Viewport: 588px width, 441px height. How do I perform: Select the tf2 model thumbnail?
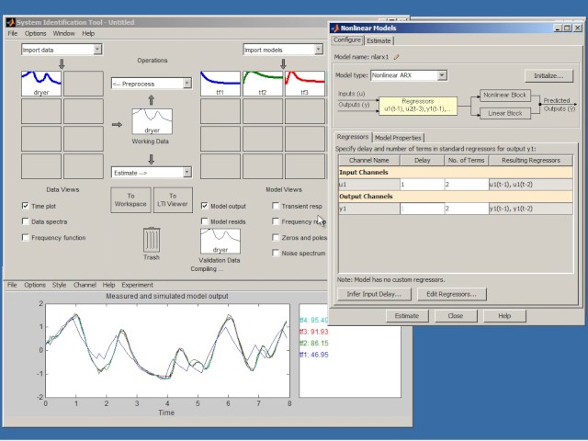click(263, 84)
